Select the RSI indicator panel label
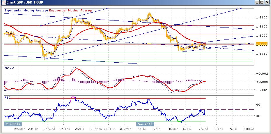 (7, 98)
